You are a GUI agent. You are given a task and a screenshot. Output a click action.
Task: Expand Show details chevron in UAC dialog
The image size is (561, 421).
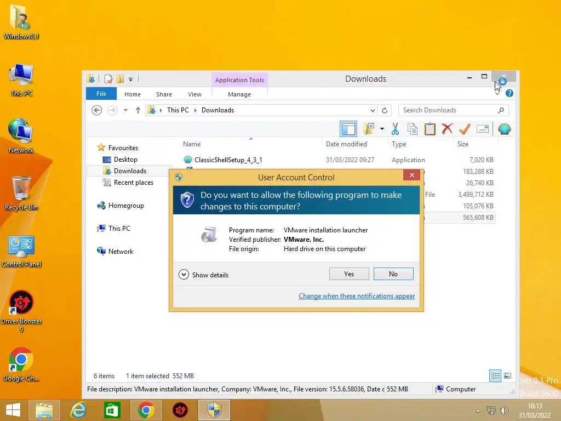(x=184, y=275)
